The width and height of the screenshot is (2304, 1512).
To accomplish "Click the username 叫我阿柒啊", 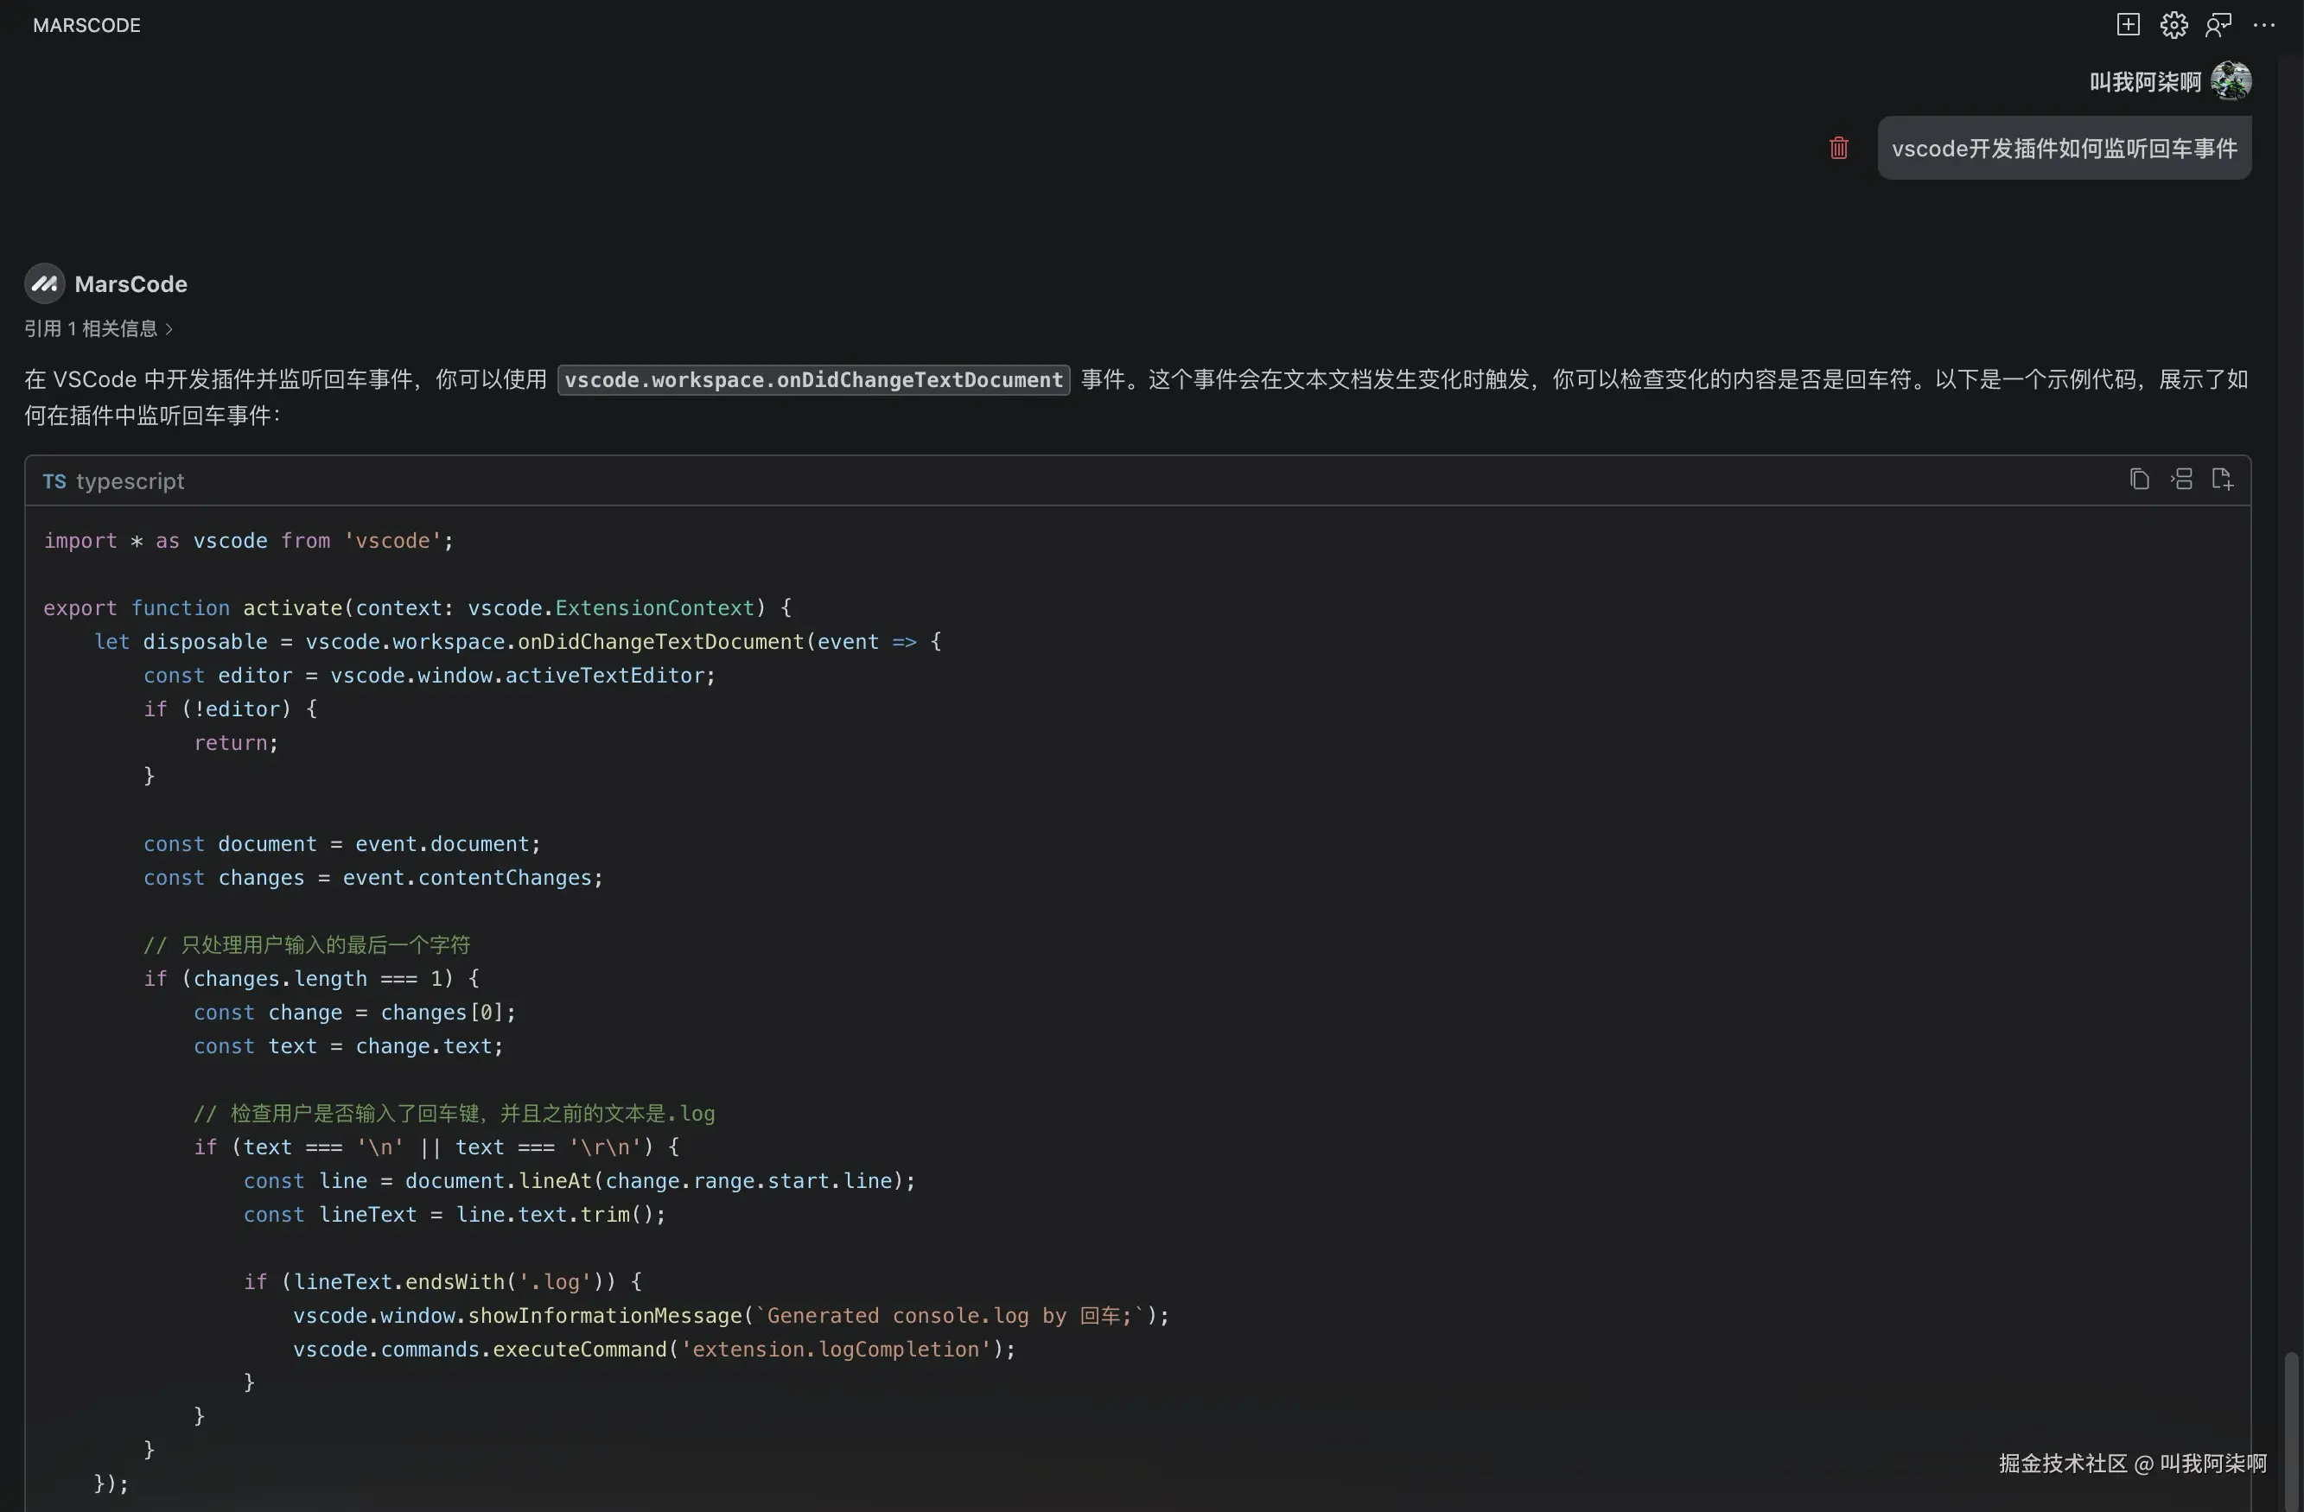I will [2144, 81].
